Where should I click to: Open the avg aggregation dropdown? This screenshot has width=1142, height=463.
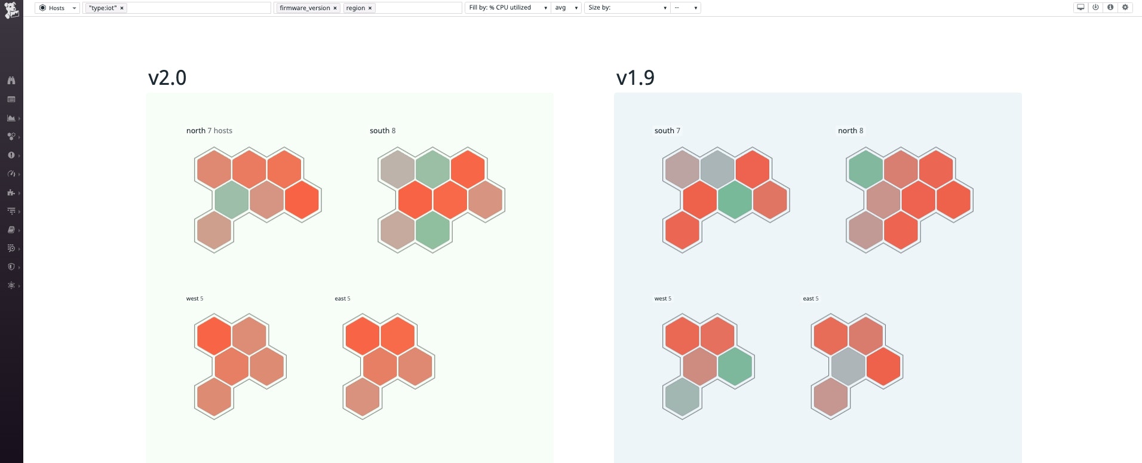point(566,8)
